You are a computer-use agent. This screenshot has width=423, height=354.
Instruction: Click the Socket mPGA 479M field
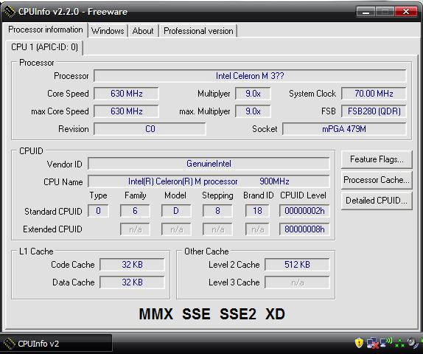pos(344,129)
